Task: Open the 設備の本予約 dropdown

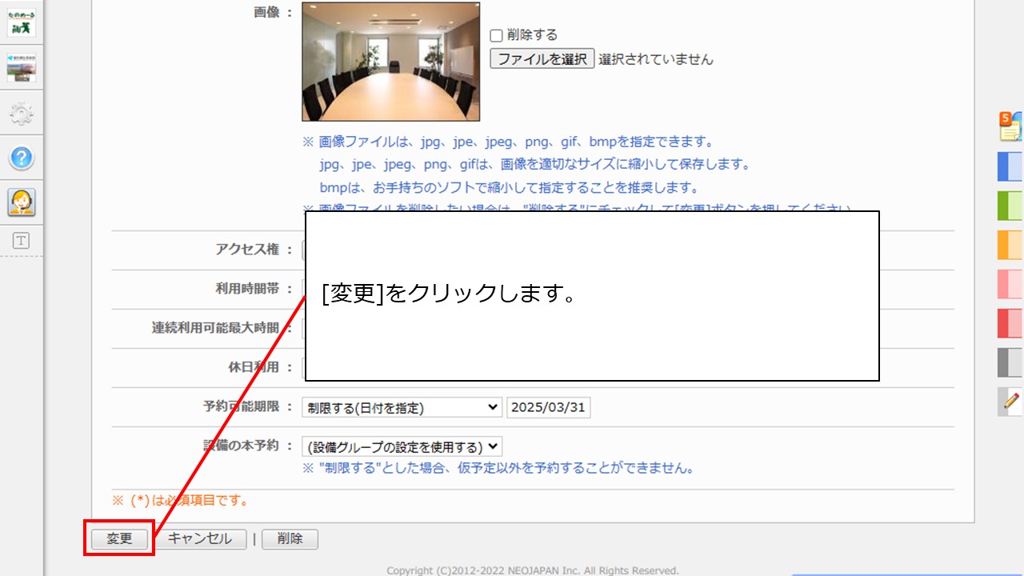Action: [402, 446]
